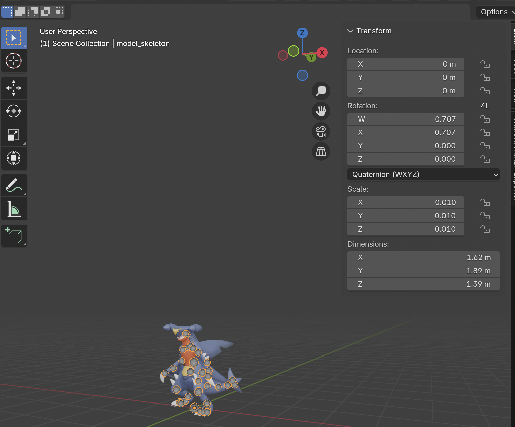Click negative X red circle on gizmo
Image resolution: width=515 pixels, height=427 pixels.
(x=283, y=55)
